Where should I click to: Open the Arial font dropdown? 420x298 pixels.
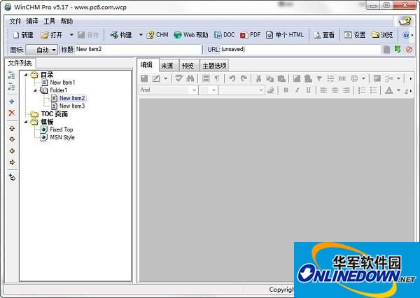click(167, 90)
